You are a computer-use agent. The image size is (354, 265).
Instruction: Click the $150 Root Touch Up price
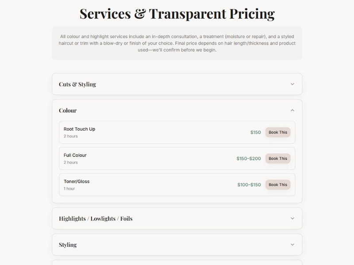(256, 132)
